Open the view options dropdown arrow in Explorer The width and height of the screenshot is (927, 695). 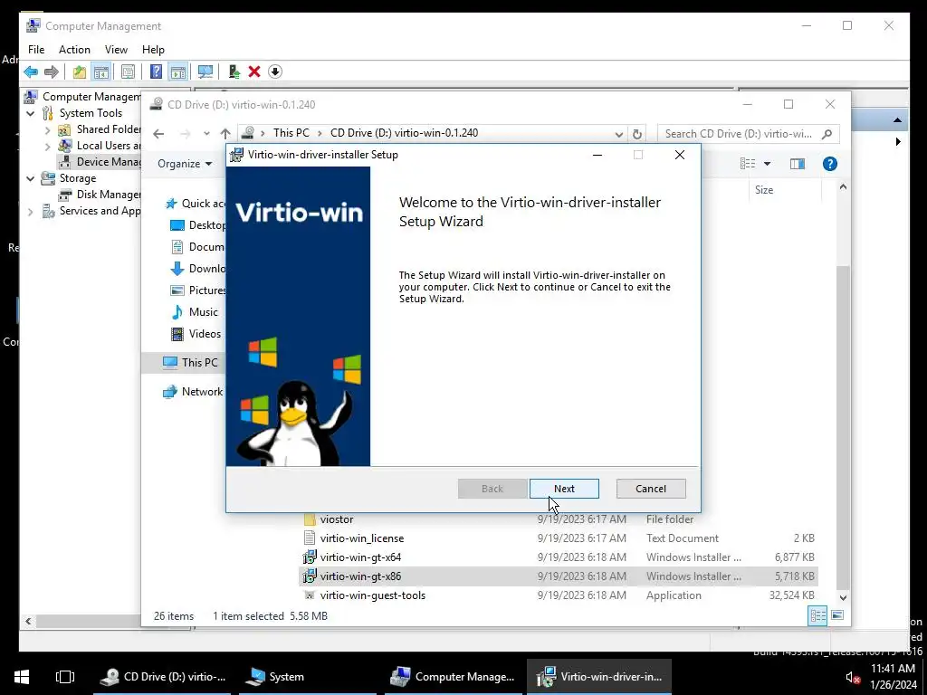point(767,164)
